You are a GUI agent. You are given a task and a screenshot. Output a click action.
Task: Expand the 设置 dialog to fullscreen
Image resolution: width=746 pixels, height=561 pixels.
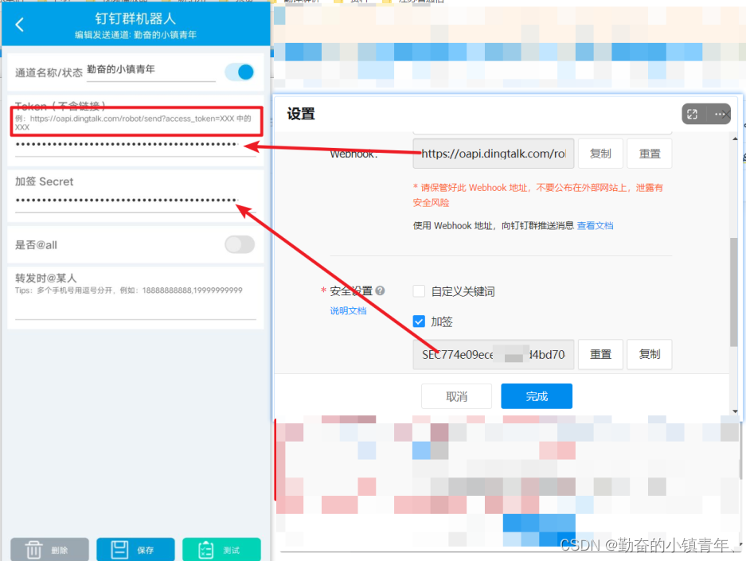pyautogui.click(x=692, y=114)
